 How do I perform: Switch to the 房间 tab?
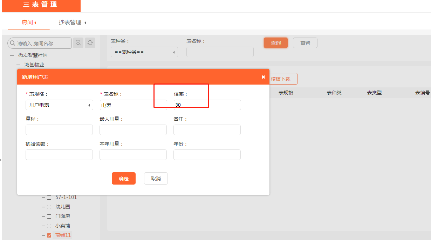(27, 22)
